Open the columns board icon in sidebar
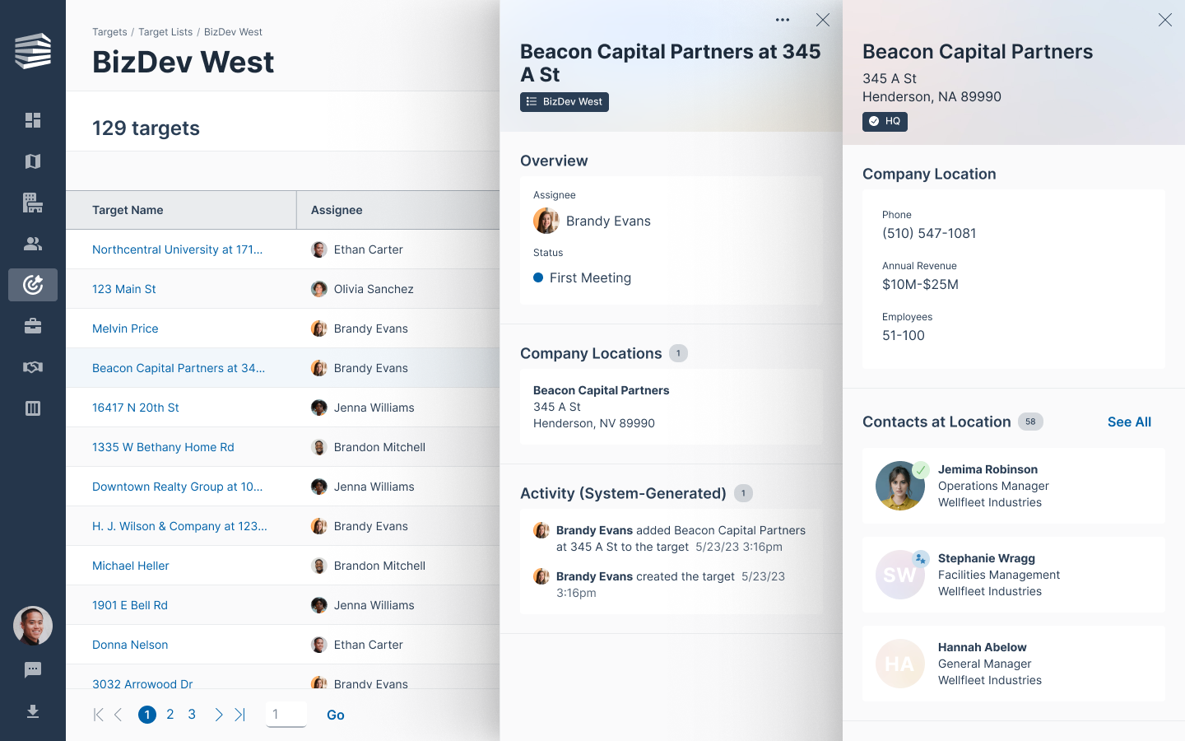This screenshot has height=741, width=1185. [33, 408]
